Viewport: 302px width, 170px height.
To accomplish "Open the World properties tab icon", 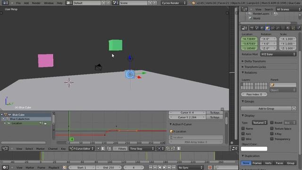I will point(262,28).
